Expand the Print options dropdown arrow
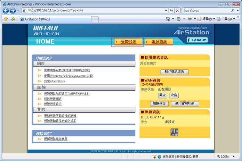 (x=195, y=19)
